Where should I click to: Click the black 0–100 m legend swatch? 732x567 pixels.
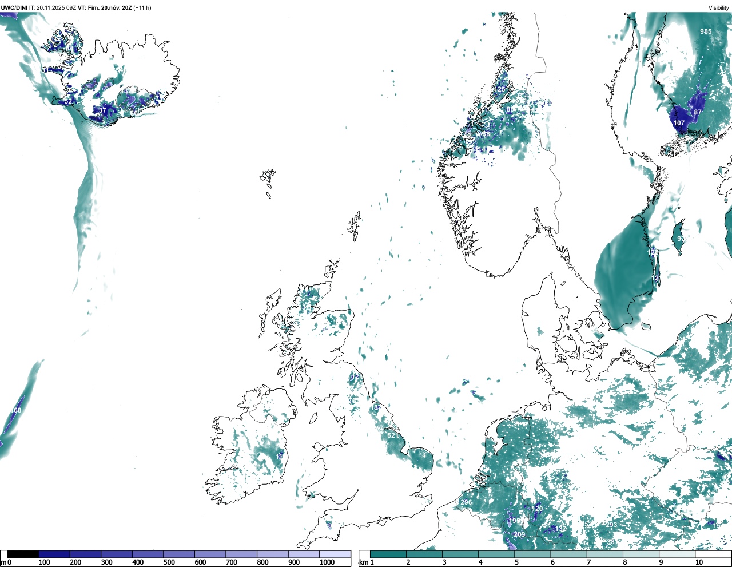point(23,554)
